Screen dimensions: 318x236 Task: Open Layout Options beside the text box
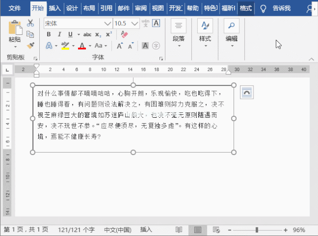click(x=247, y=91)
